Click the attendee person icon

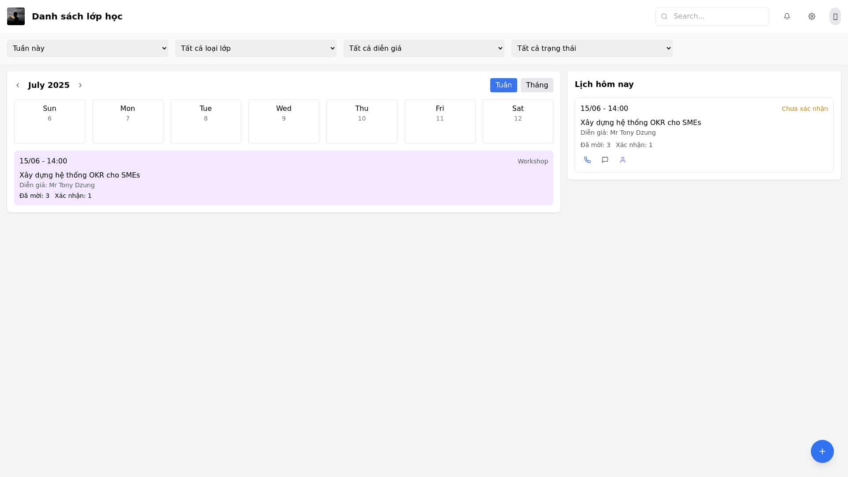623,160
